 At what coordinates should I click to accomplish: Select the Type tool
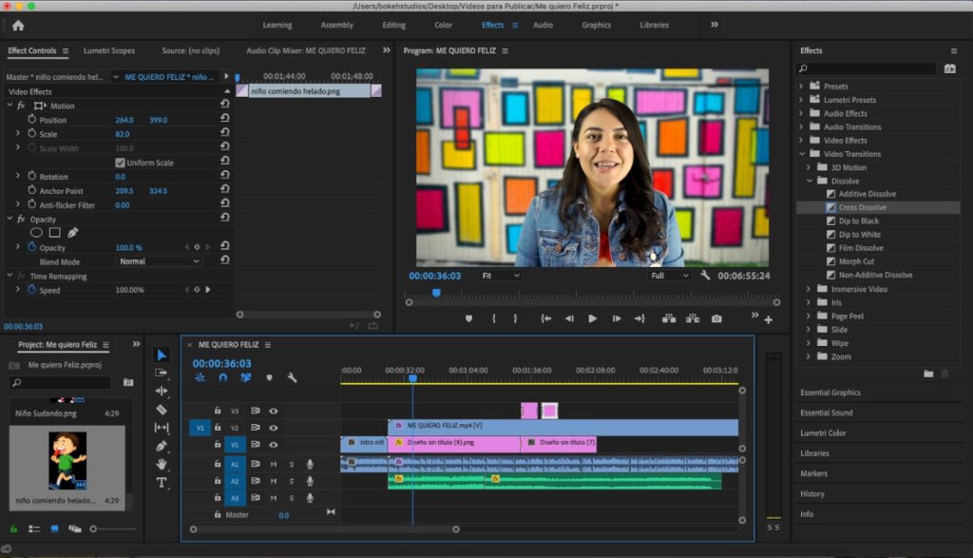tap(162, 482)
